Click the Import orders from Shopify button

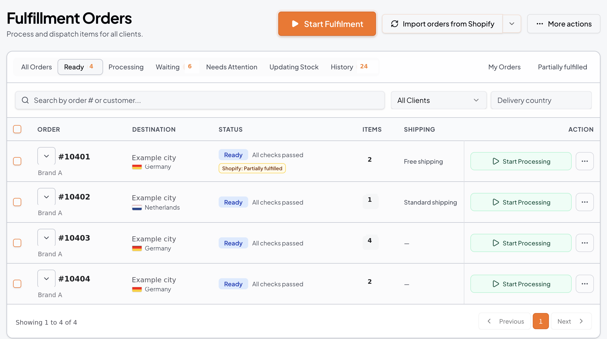click(442, 24)
